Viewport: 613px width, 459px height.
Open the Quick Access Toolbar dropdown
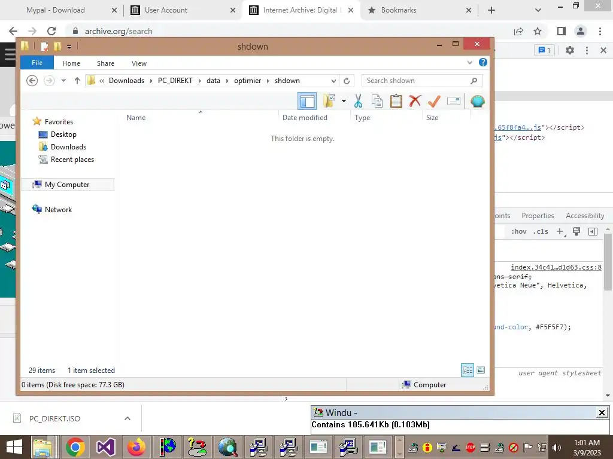point(69,47)
